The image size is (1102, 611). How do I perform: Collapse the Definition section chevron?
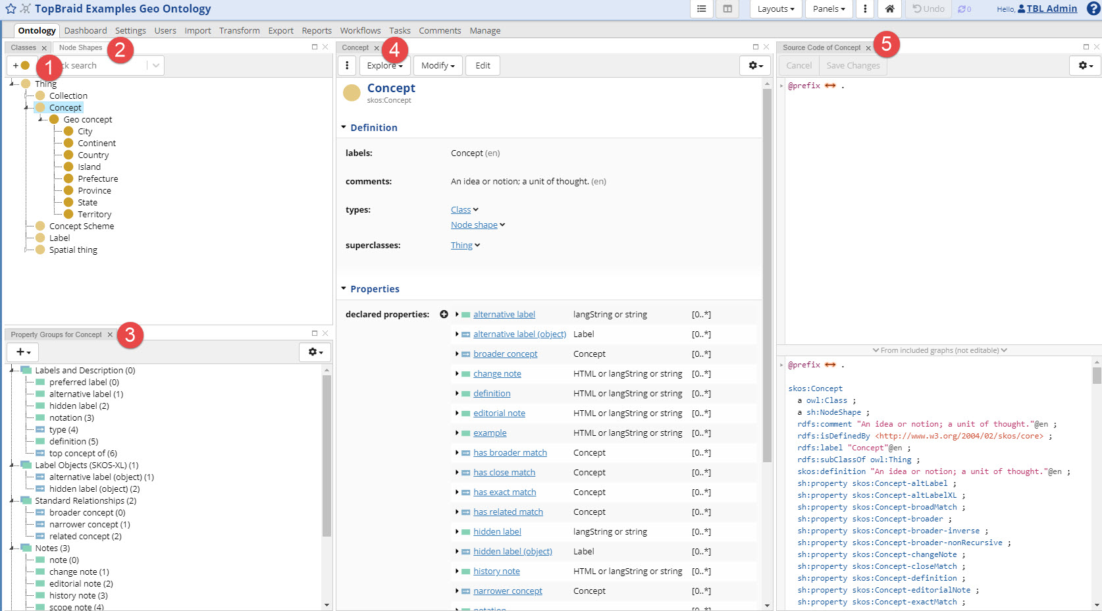[x=344, y=127]
